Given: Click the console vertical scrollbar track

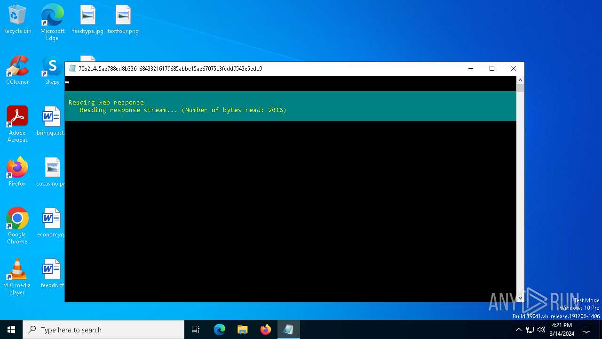Looking at the screenshot, I should pyautogui.click(x=520, y=193).
